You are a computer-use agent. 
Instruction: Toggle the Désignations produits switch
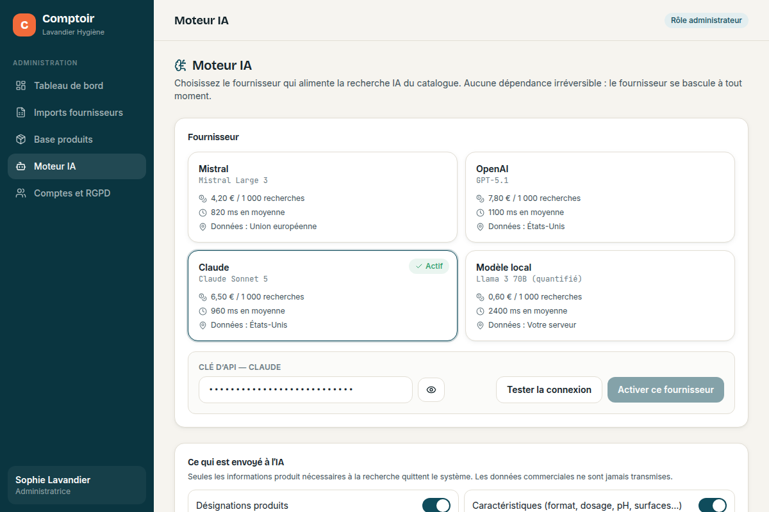pos(436,506)
